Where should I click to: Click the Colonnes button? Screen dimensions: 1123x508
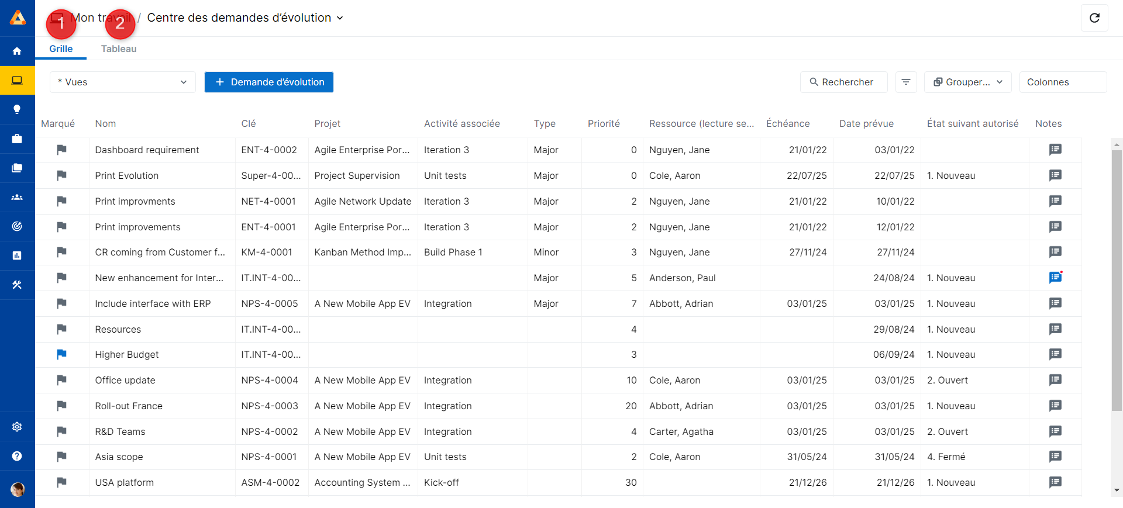click(1062, 82)
